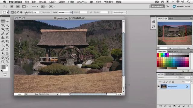
Task: Launch Mini Bridge from the application bar
Action: 18,6
